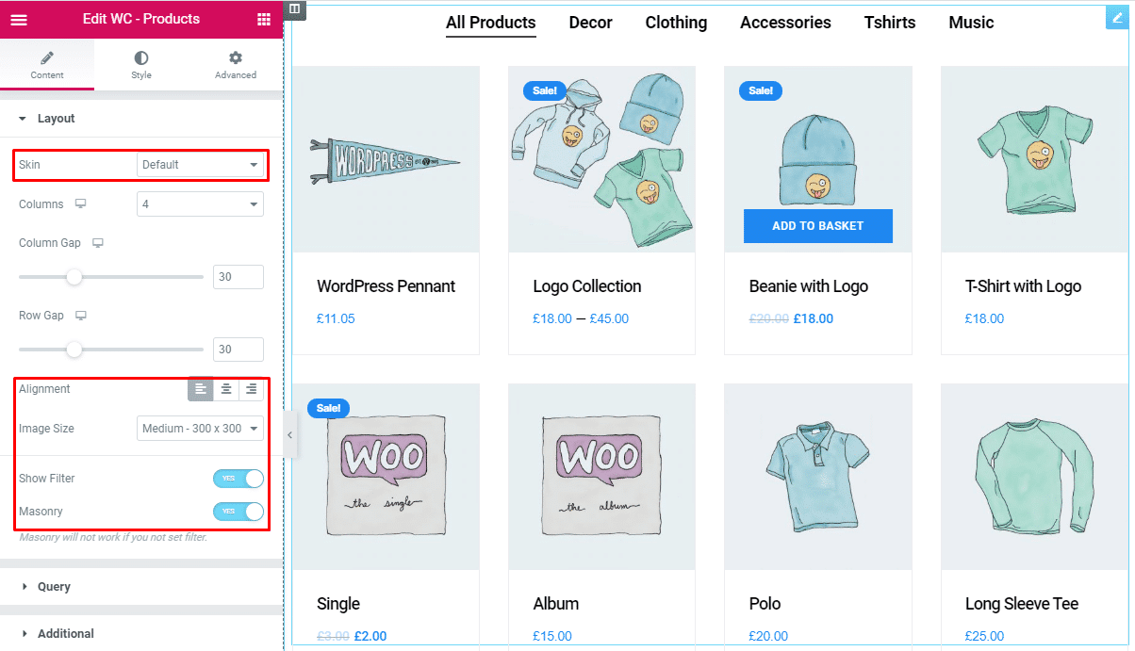Click the left alignment icon
The image size is (1135, 651).
[x=201, y=389]
